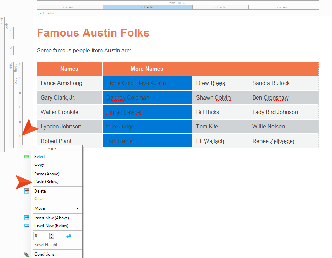Screen dimensions: 332x258
Task: Click the Renee Zellweger cell
Action: (283, 141)
